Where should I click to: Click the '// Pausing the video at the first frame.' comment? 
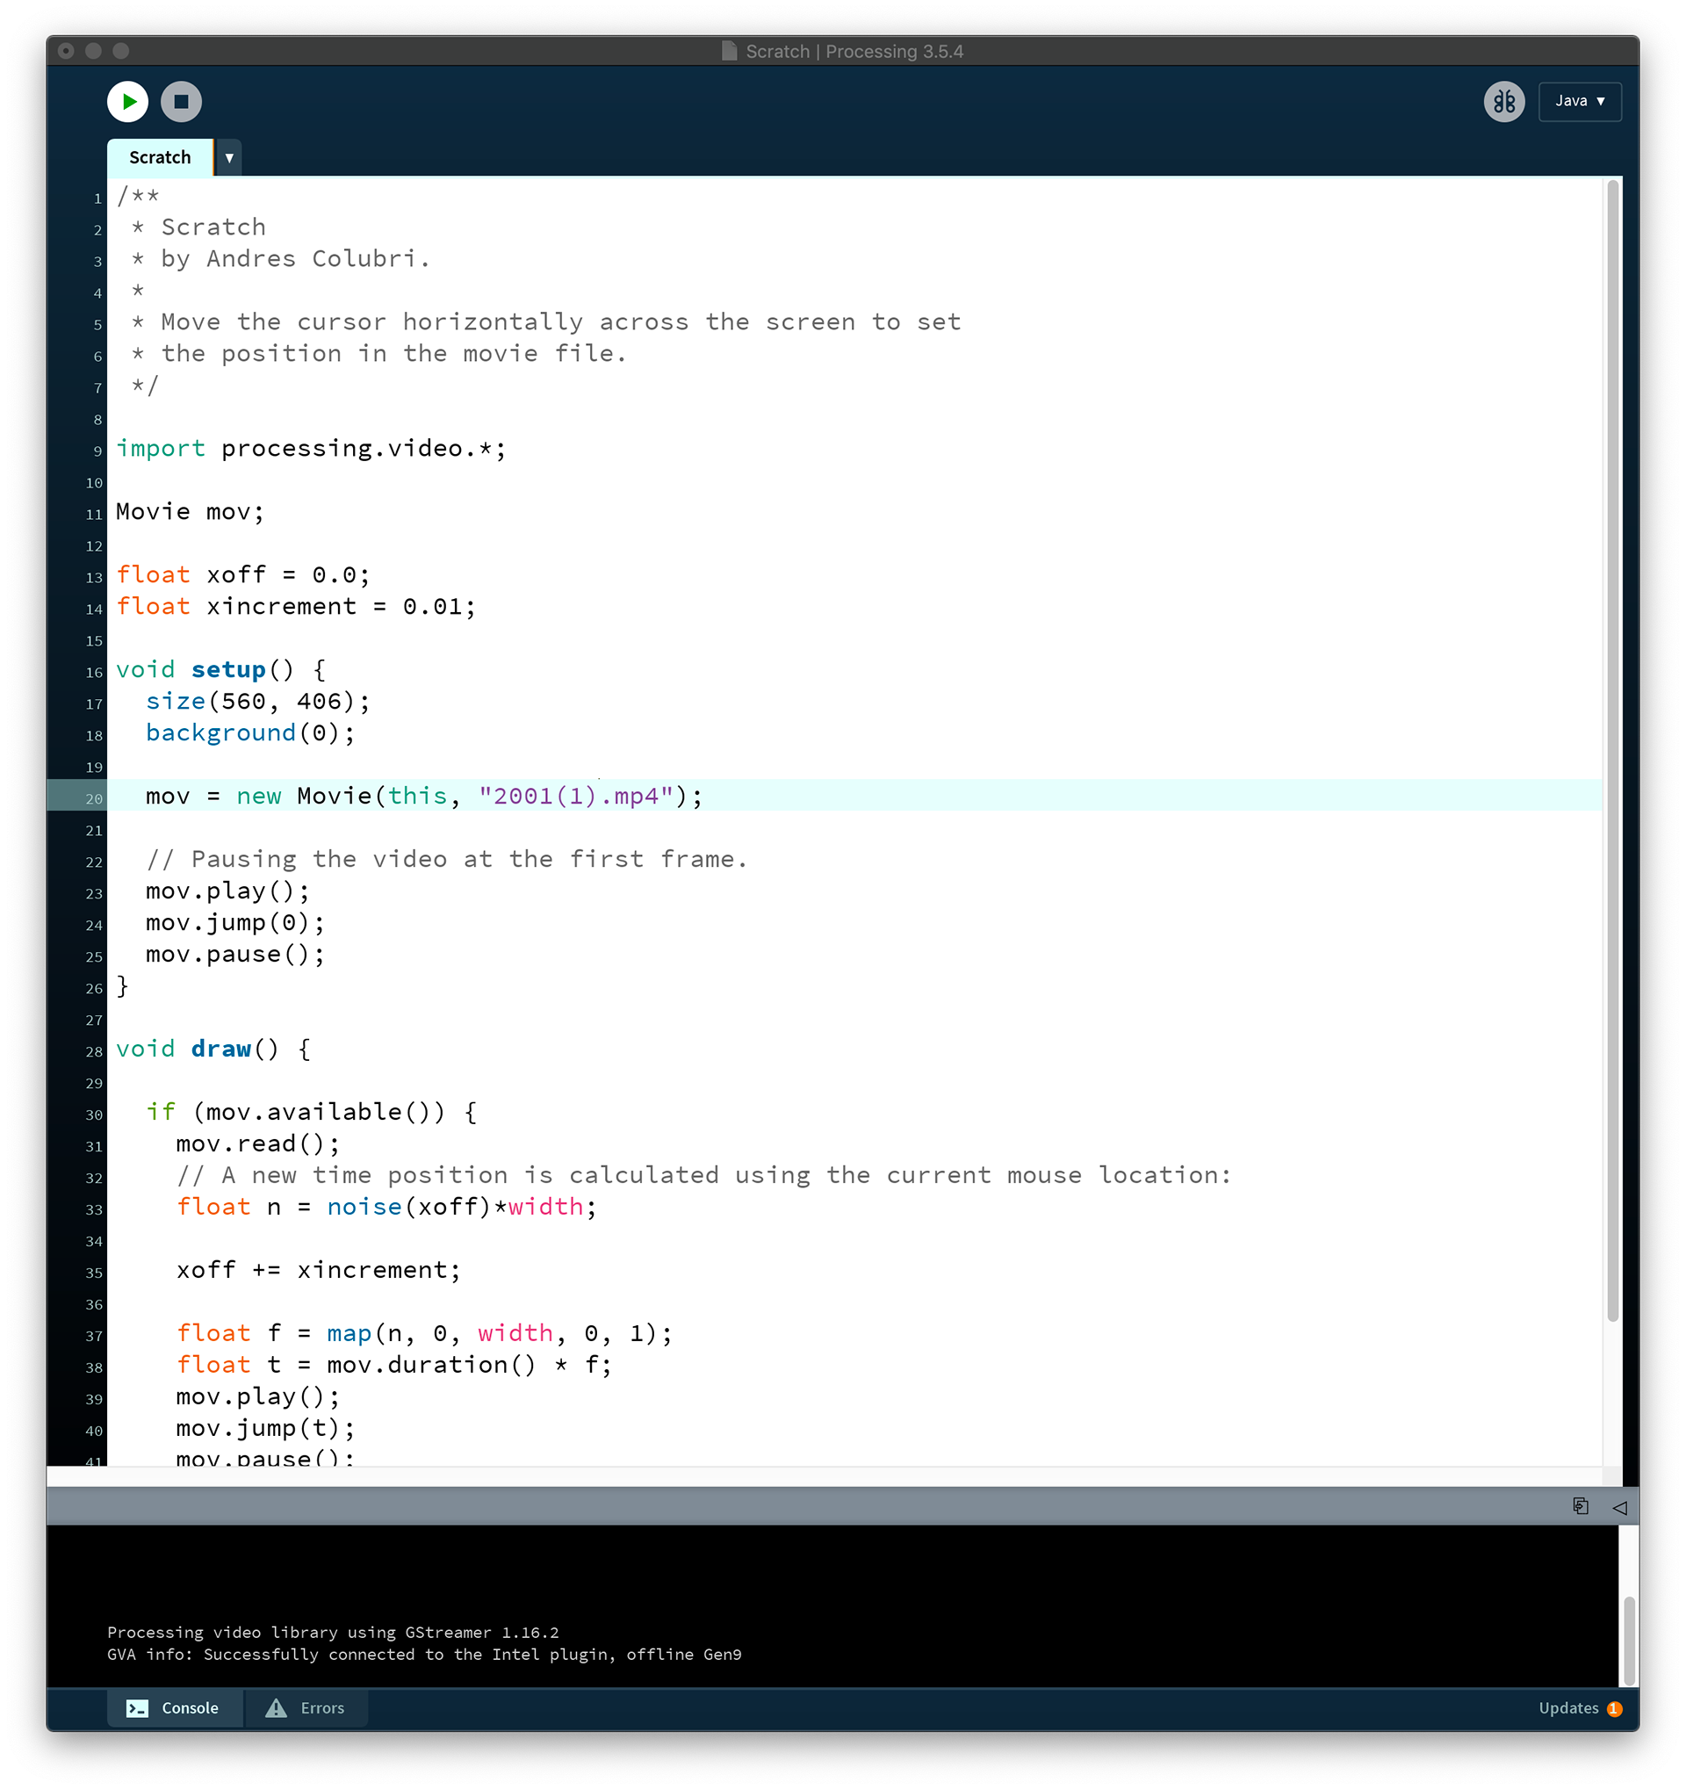[x=447, y=859]
